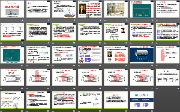Screen dimensions: 180x112
Task: Select slide 32 with two circuit diagrams
Action: click(90, 100)
